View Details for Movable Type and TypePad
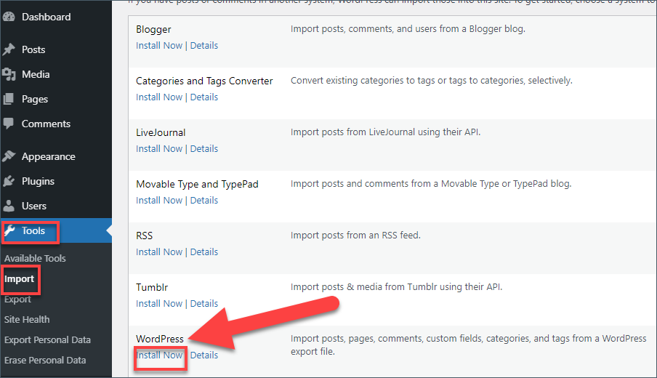Viewport: 657px width, 378px height. tap(204, 201)
